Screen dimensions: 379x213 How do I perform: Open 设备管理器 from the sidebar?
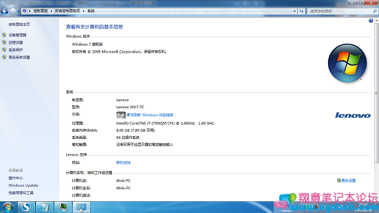tap(17, 35)
